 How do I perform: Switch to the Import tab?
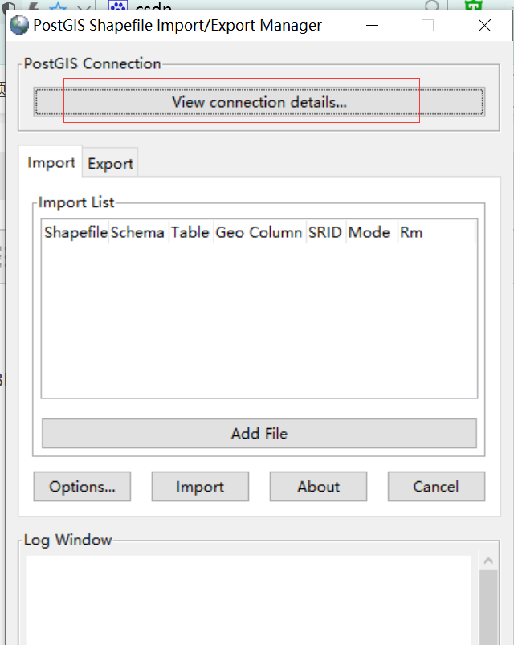(51, 162)
